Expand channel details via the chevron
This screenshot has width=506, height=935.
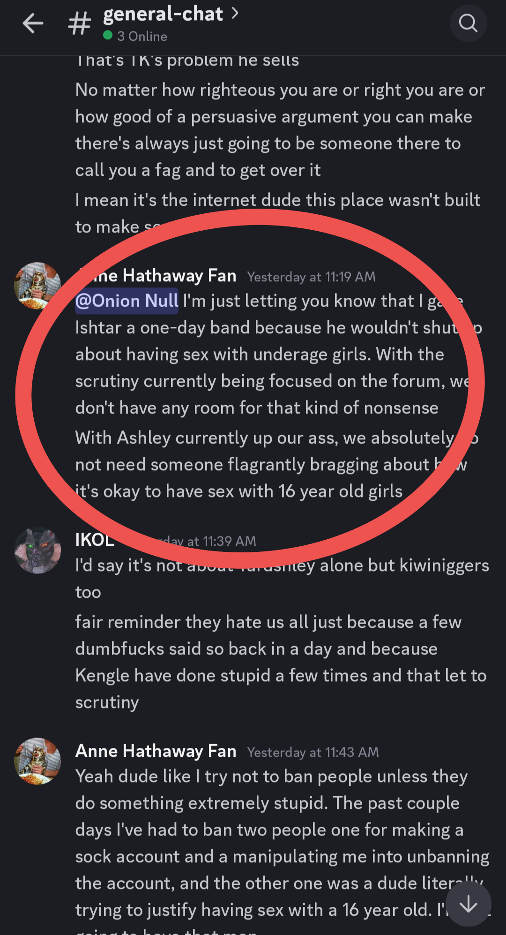pos(235,14)
